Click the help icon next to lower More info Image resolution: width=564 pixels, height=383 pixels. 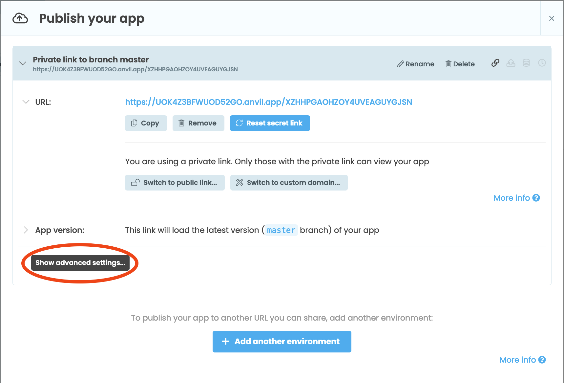pyautogui.click(x=542, y=360)
